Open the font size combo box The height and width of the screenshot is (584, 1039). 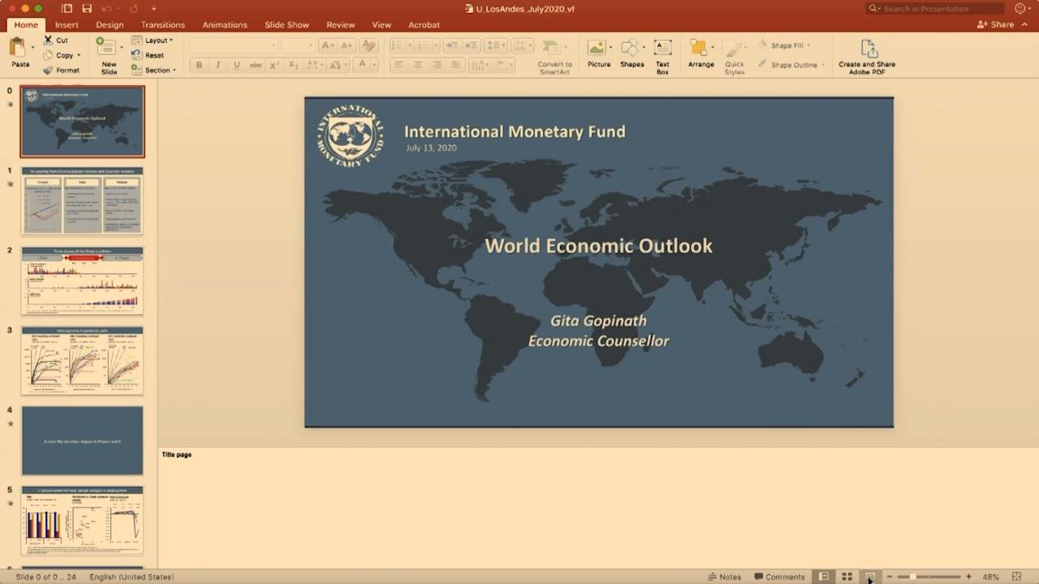(298, 45)
